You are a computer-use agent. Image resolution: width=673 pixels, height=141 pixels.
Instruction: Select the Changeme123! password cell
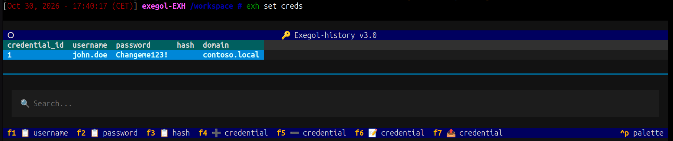pos(142,55)
